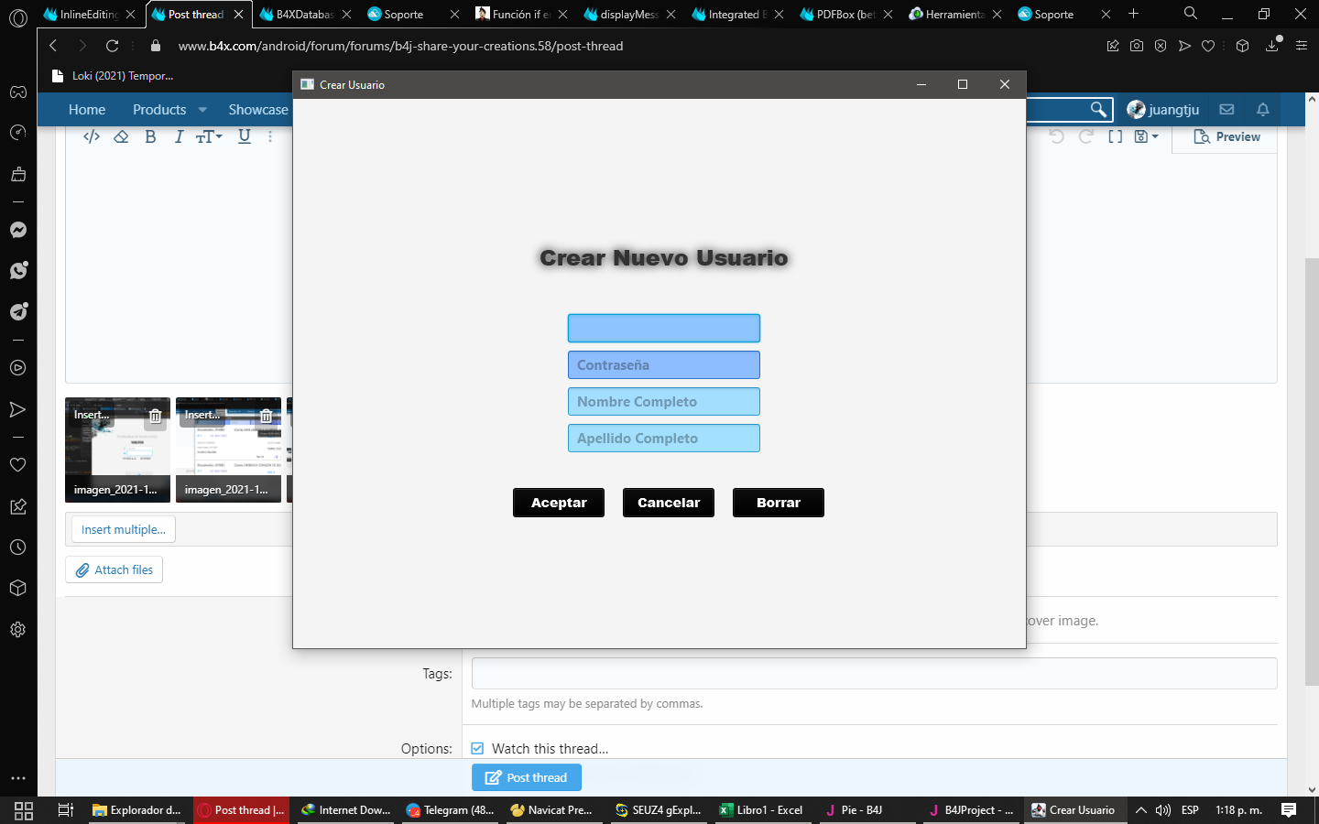Toggle italic in the post editor
The height and width of the screenshot is (824, 1319).
tap(179, 136)
